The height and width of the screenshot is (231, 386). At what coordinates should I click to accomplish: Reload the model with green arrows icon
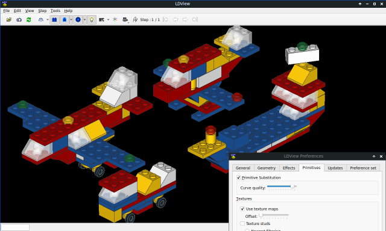pos(29,20)
